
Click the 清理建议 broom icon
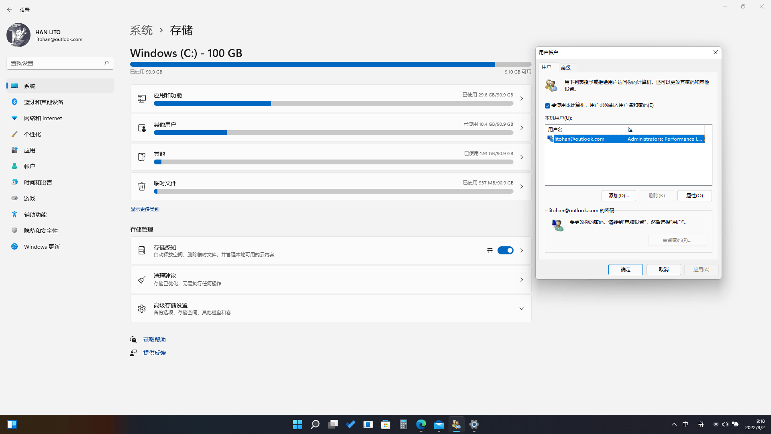click(x=141, y=280)
